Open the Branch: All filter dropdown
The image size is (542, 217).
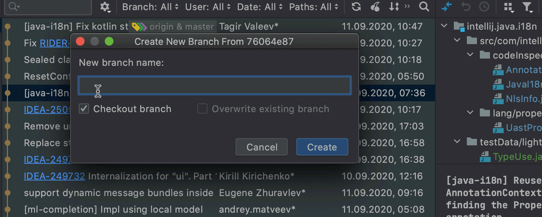(150, 7)
